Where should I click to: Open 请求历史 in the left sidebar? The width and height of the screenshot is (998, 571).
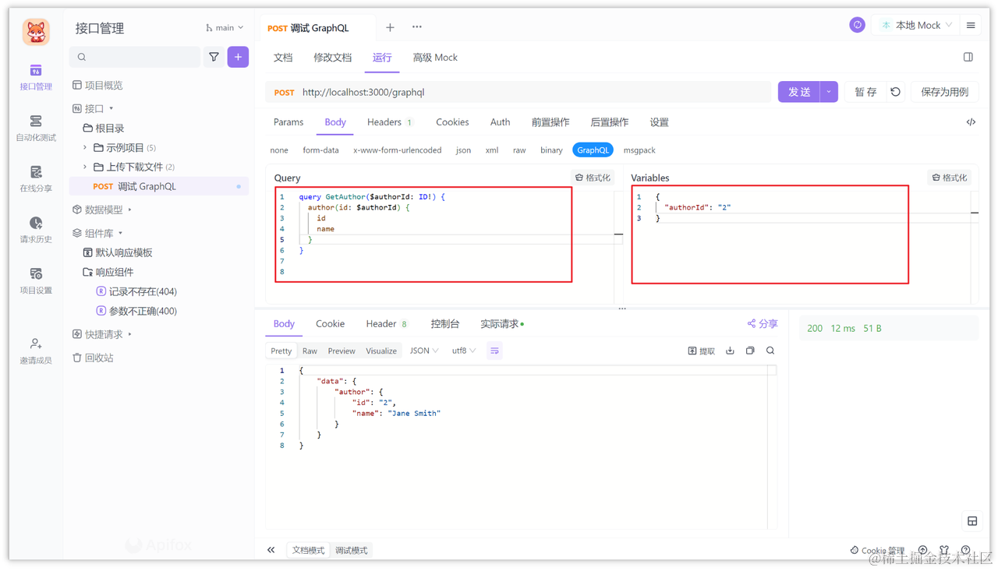[x=36, y=230]
